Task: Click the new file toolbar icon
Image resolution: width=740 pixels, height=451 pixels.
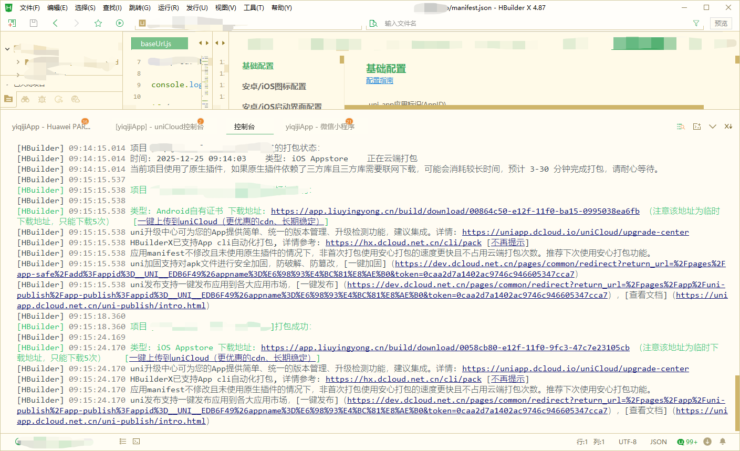Action: coord(12,23)
